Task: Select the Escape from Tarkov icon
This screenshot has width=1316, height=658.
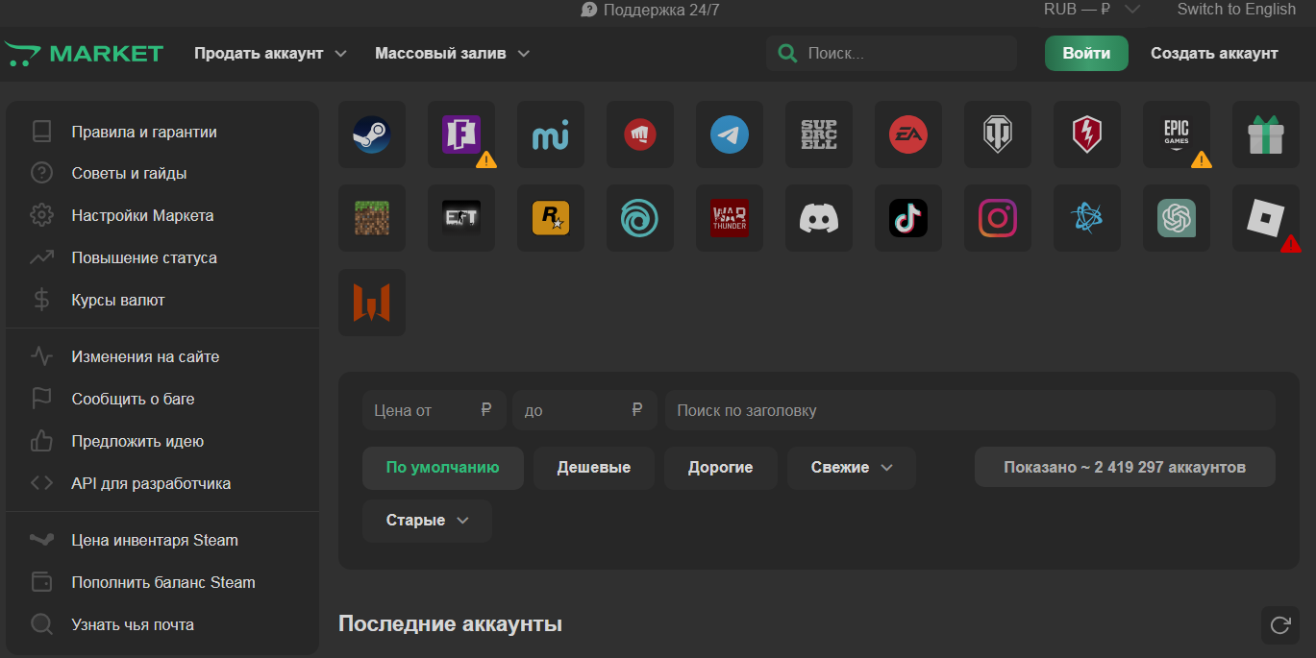Action: click(461, 218)
